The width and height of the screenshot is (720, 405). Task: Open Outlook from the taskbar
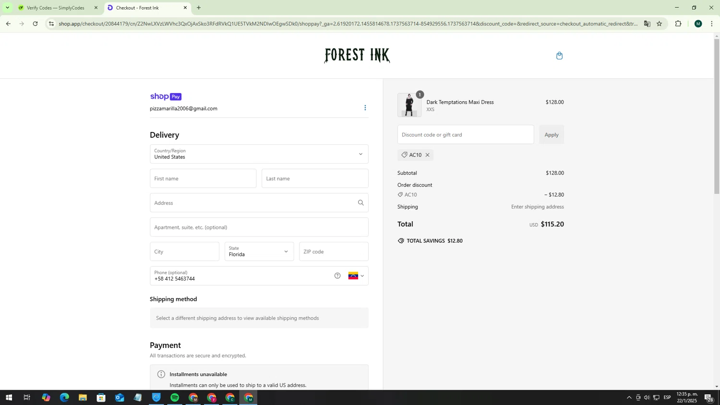coord(120,397)
